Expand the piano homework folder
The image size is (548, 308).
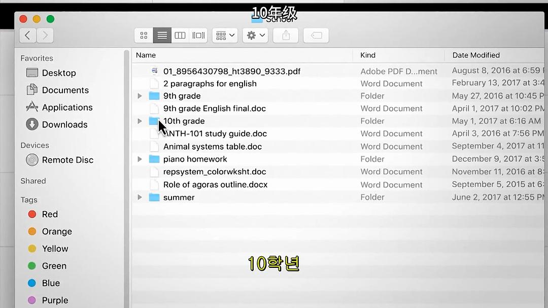[x=140, y=159]
